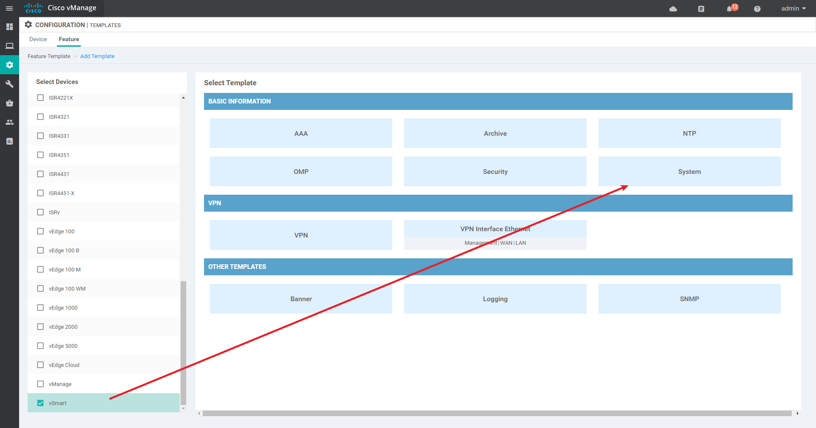
Task: Uncheck the vSmart device checkbox
Action: point(40,403)
